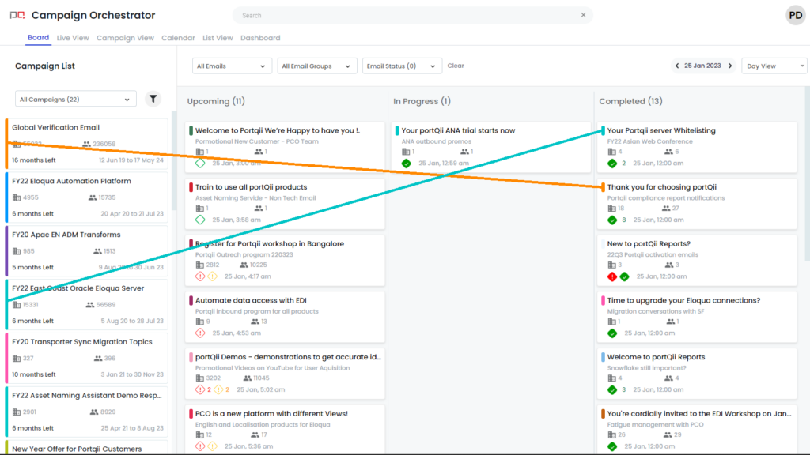The width and height of the screenshot is (810, 455).
Task: Open the Email Status (0) dropdown
Action: [x=402, y=66]
